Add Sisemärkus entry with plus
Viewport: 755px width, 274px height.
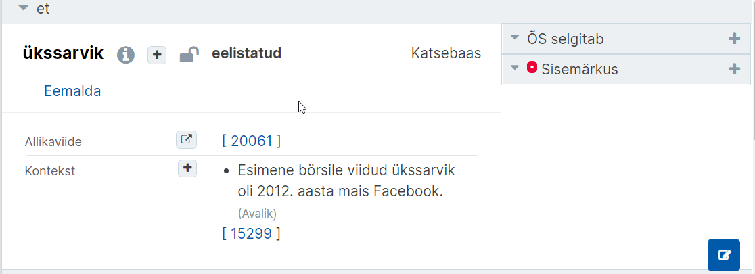coord(734,69)
